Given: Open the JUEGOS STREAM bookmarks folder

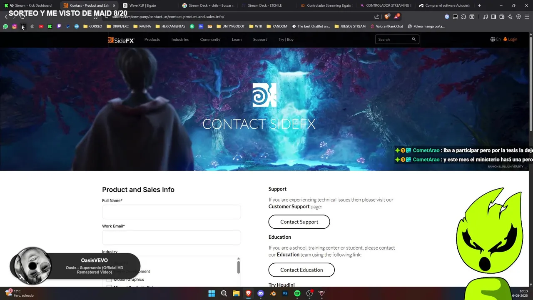Looking at the screenshot, I should point(350,26).
